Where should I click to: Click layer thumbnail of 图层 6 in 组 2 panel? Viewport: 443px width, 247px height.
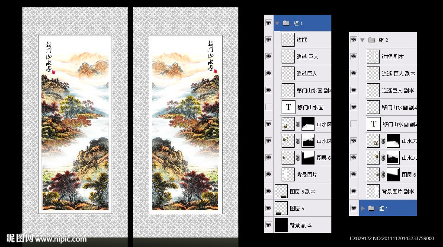373,174
